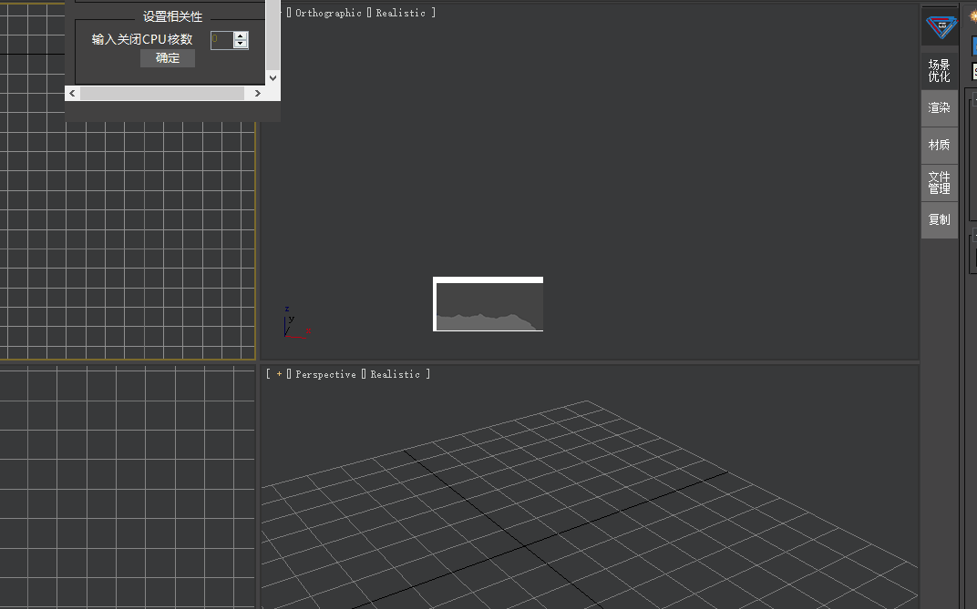Click the panel's scroll right arrow
Screen dimensions: 977x609
257,93
